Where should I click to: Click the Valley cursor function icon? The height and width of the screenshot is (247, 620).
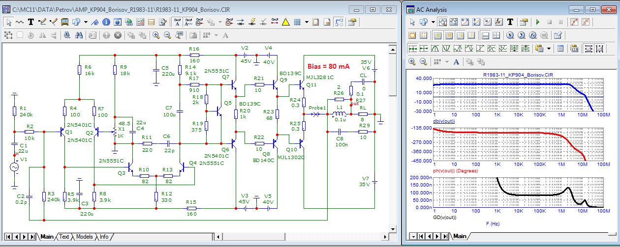coord(446,49)
